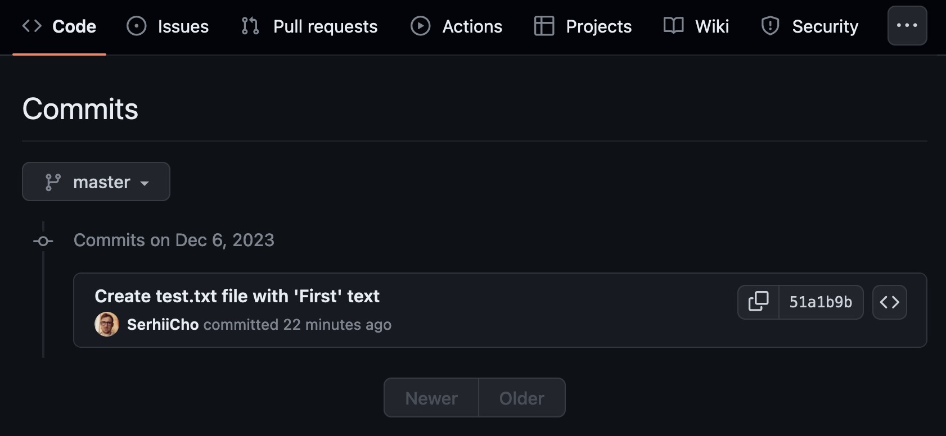Screen dimensions: 946x436
Task: Open commit 'Create test.txt file with First text'
Action: [x=237, y=296]
